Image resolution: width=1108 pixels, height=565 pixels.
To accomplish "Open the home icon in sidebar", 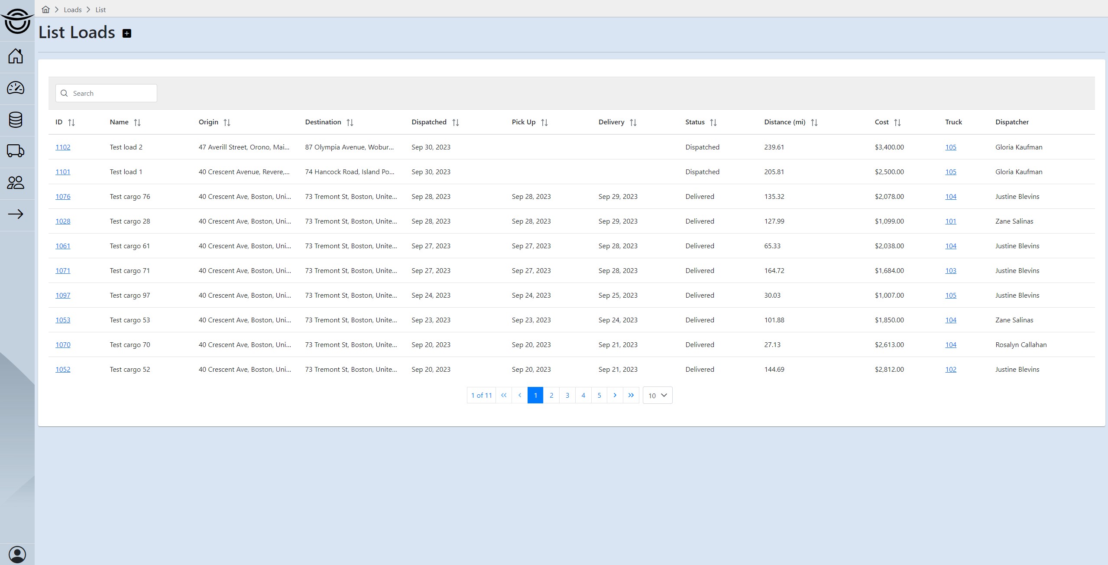I will [x=16, y=56].
